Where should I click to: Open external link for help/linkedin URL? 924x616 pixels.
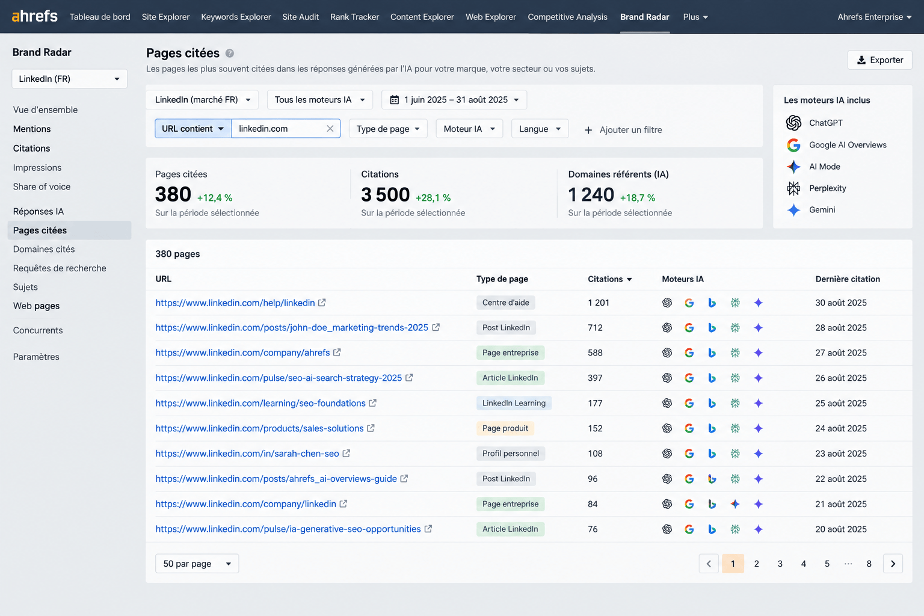click(x=322, y=303)
